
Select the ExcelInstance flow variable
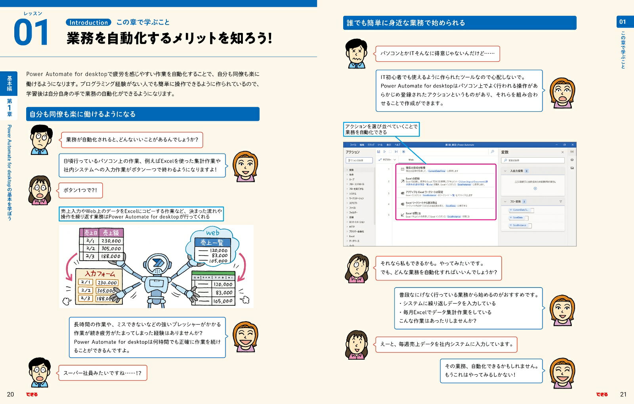[x=520, y=225]
